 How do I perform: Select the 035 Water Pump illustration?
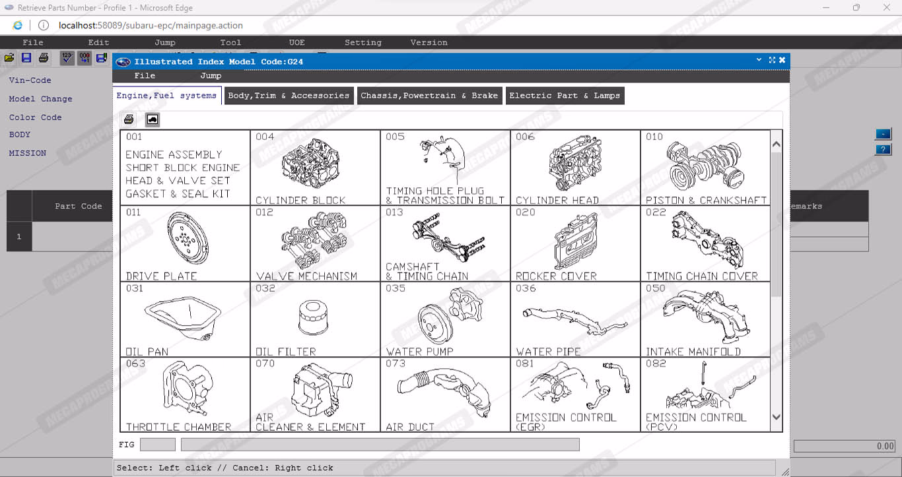pos(445,319)
